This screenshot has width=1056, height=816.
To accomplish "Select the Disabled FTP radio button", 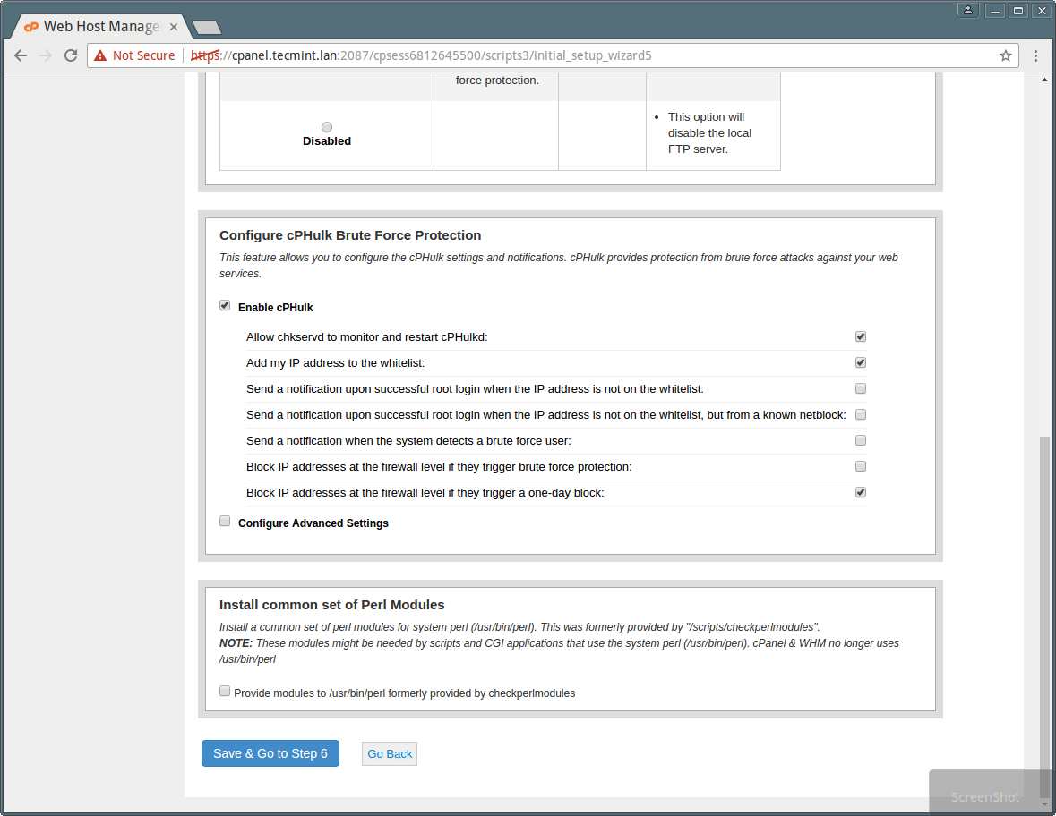I will pos(327,127).
